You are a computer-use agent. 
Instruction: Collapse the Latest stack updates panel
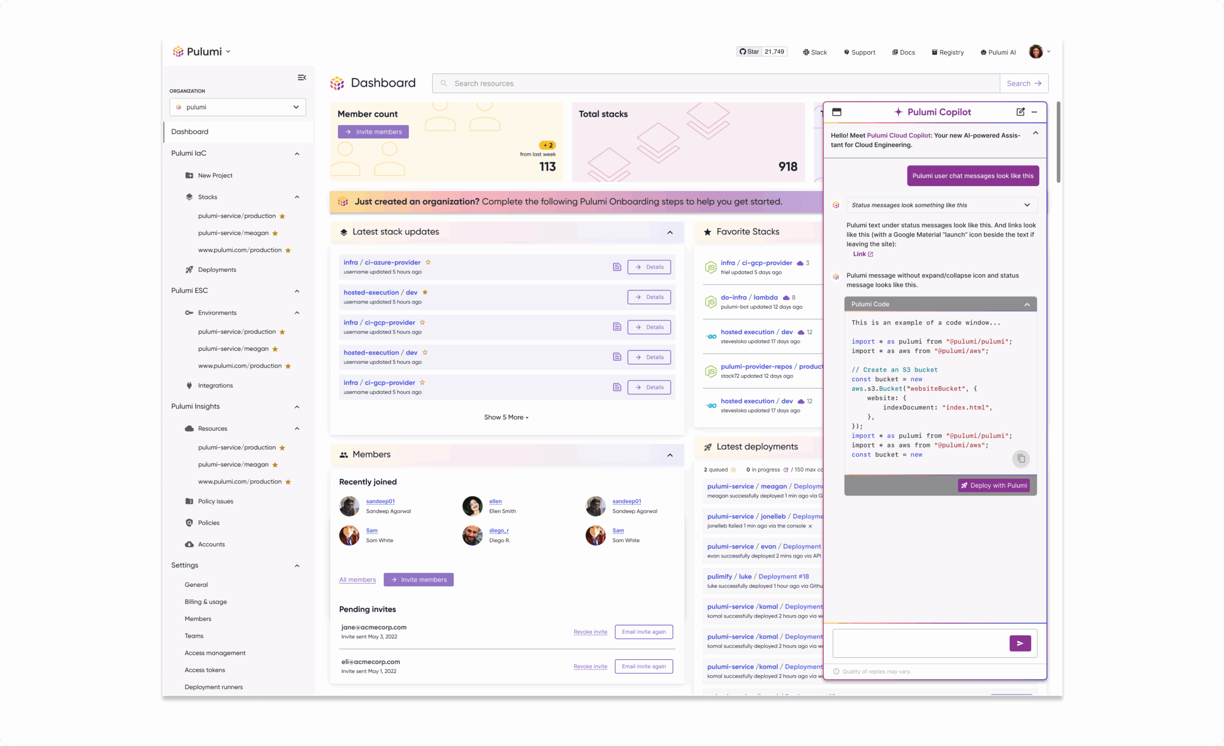[670, 232]
